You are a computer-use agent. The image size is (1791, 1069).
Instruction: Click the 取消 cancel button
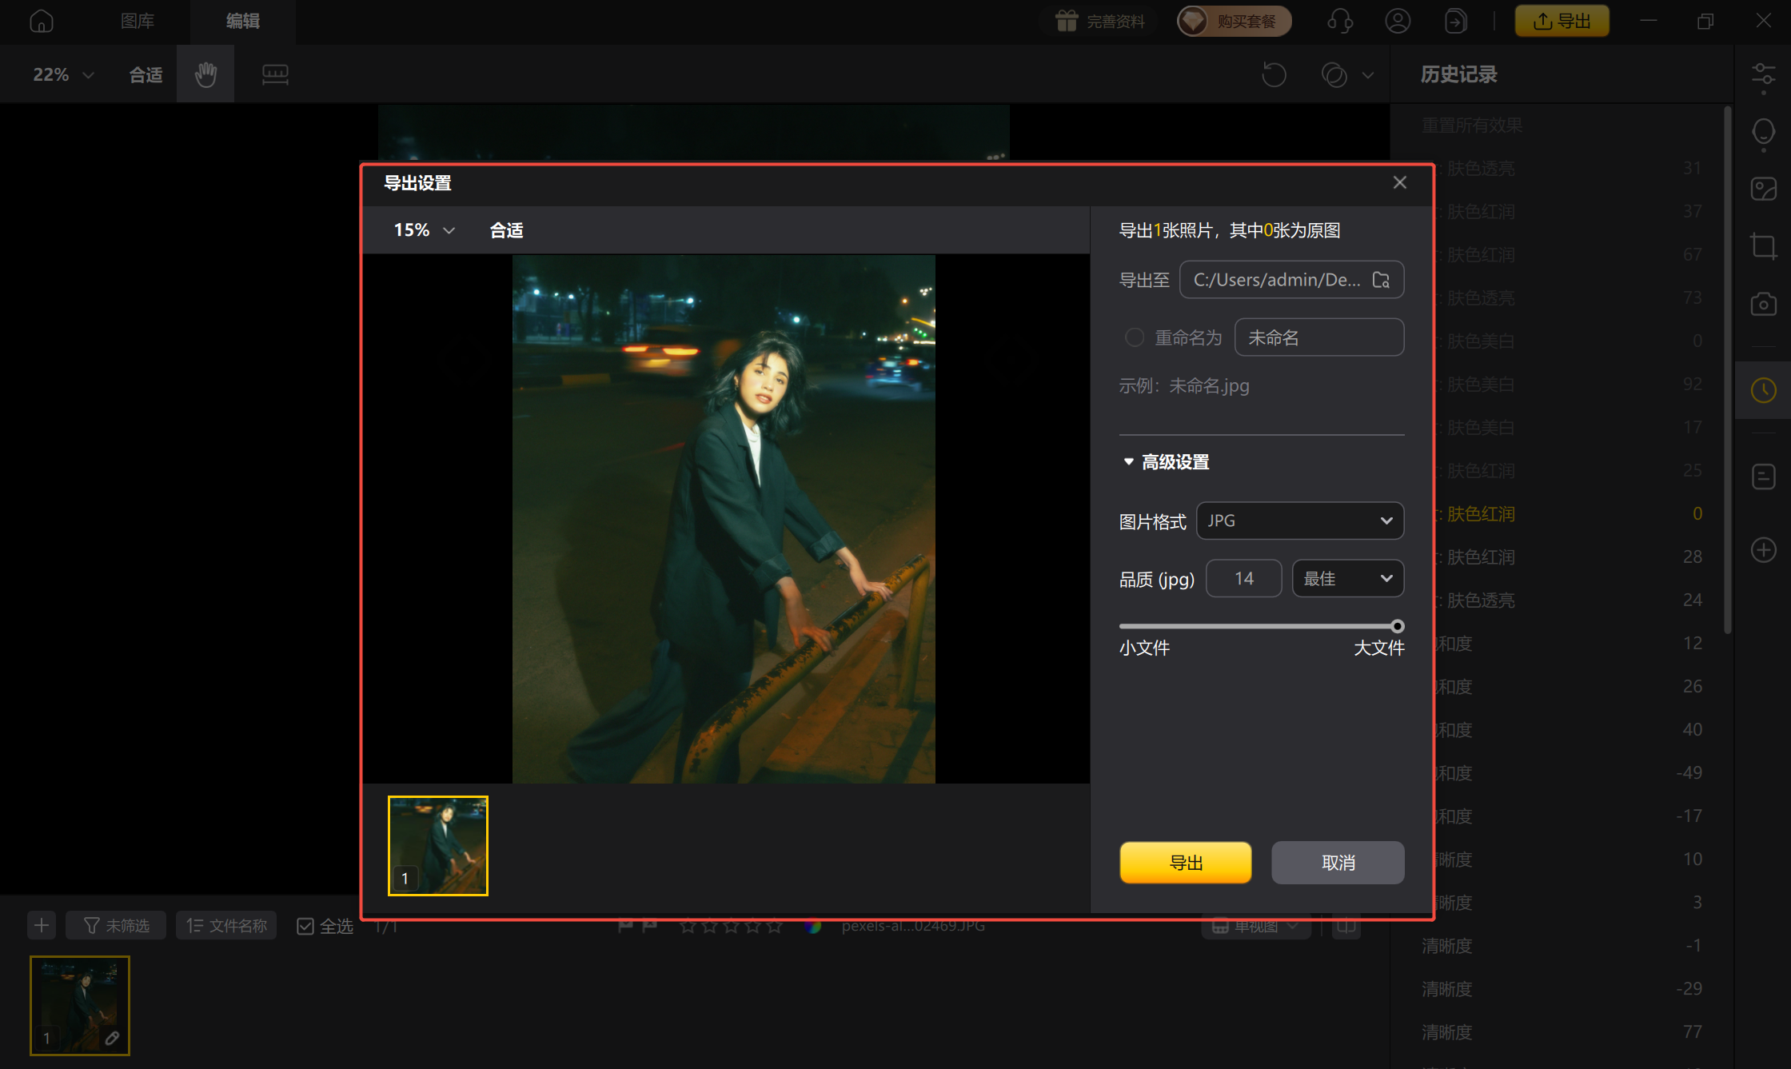[x=1338, y=863]
